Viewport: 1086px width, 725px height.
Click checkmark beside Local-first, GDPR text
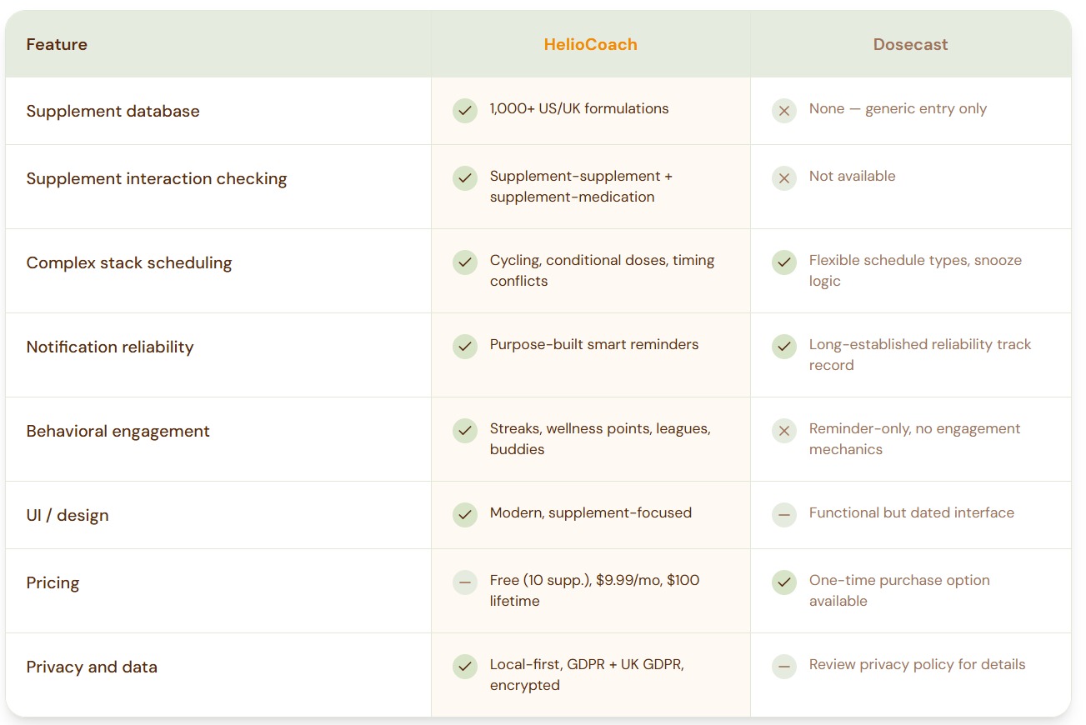pyautogui.click(x=464, y=666)
